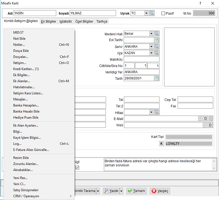Click the Tamam button
The height and width of the screenshot is (200, 219).
pos(136,191)
